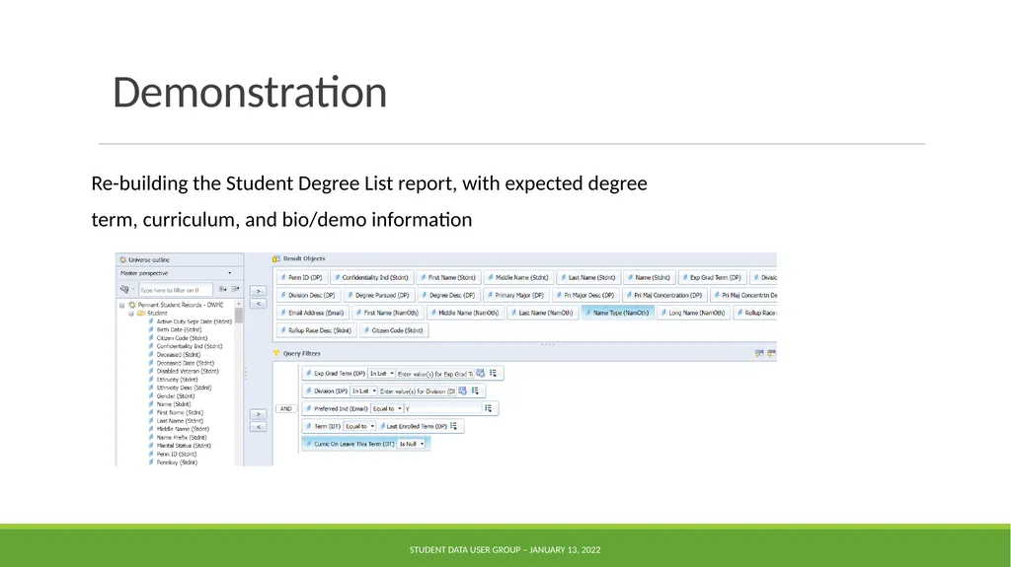The width and height of the screenshot is (1011, 567).
Task: Click the 'Type here to filter' field
Action: pyautogui.click(x=176, y=290)
